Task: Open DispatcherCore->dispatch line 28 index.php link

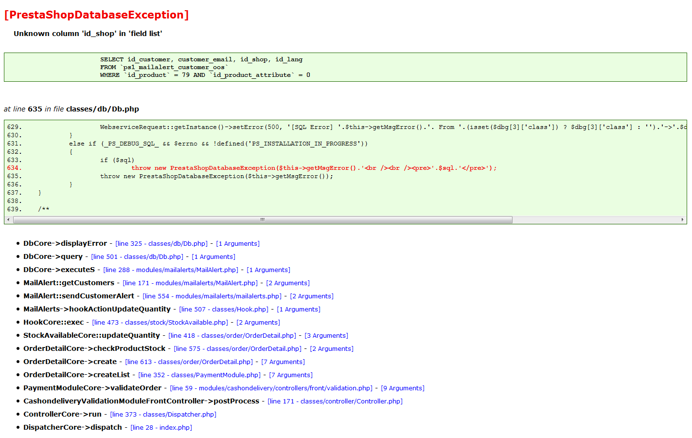Action: pos(161,428)
